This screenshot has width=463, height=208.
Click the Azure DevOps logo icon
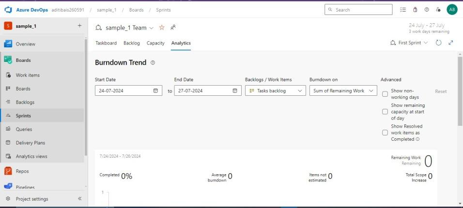(x=8, y=10)
